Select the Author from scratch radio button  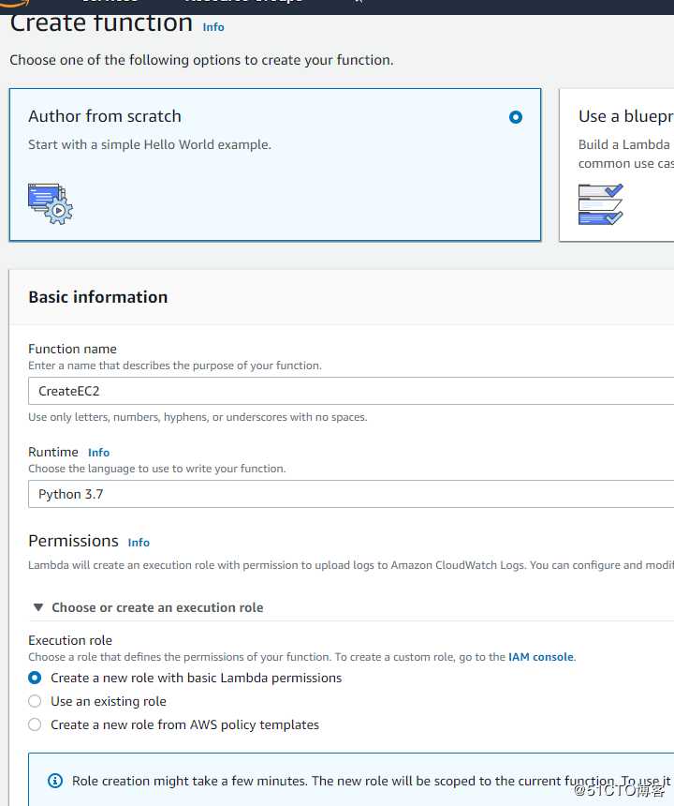click(x=516, y=117)
